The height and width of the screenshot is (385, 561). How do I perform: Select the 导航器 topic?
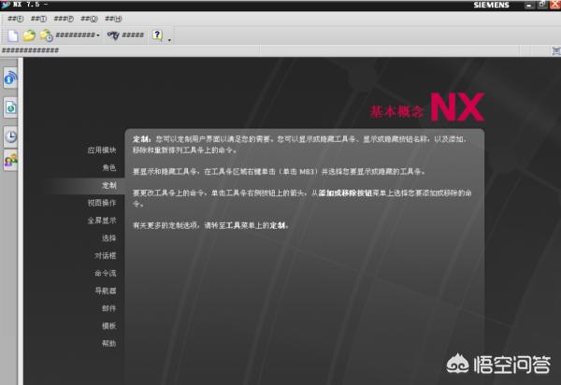pos(106,291)
